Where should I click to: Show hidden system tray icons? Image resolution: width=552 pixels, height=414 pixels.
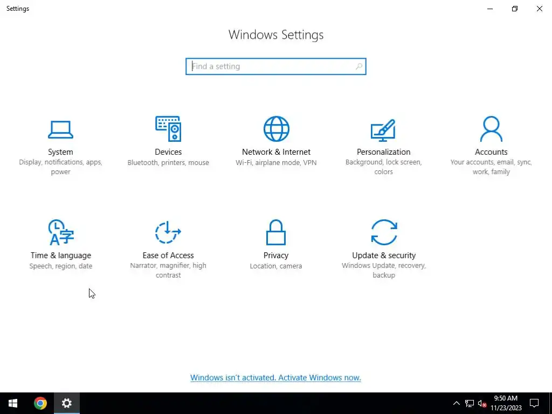(x=456, y=403)
